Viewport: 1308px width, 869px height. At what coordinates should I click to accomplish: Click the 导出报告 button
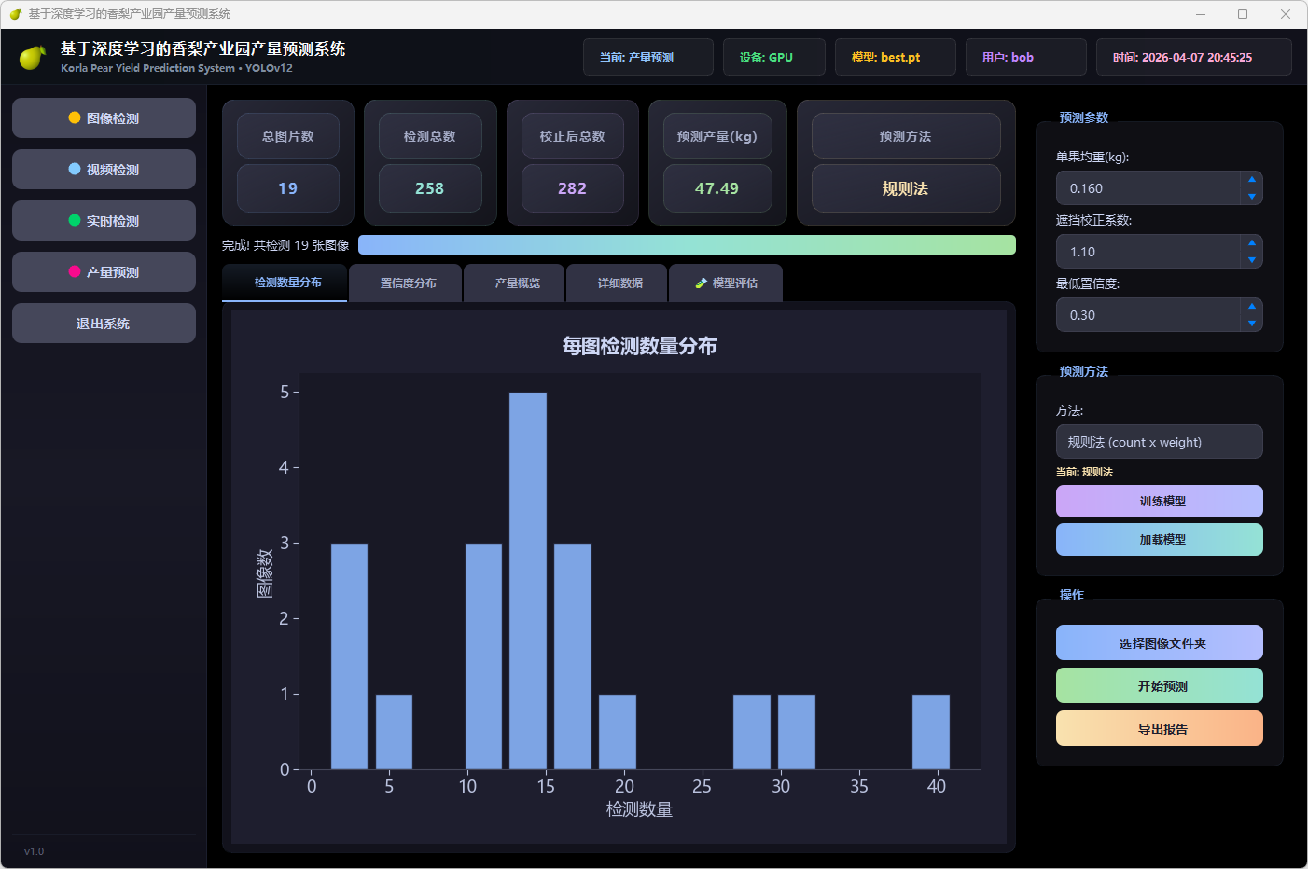pyautogui.click(x=1159, y=729)
